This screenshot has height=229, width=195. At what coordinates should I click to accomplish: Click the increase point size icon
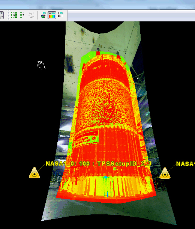(14, 15)
